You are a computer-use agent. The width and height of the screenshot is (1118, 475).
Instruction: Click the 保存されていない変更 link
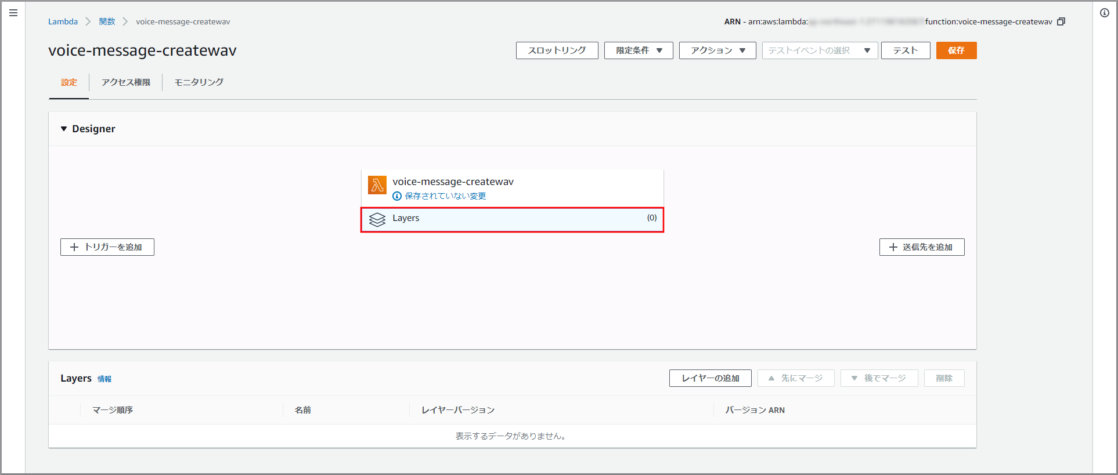[x=445, y=196]
